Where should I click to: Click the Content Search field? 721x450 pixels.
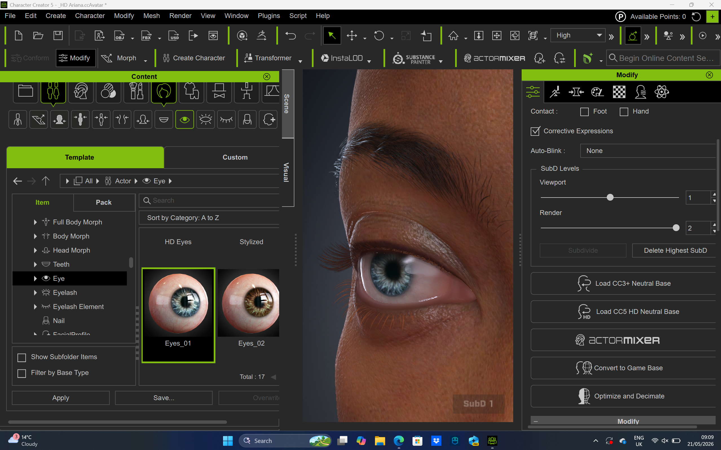pos(209,201)
